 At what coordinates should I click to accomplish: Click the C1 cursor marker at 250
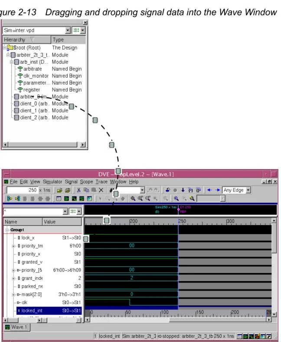[x=178, y=209]
